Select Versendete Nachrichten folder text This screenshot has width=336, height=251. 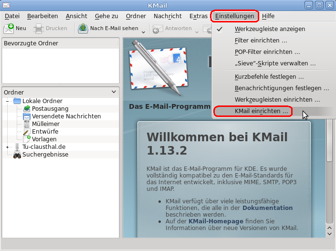pyautogui.click(x=66, y=116)
